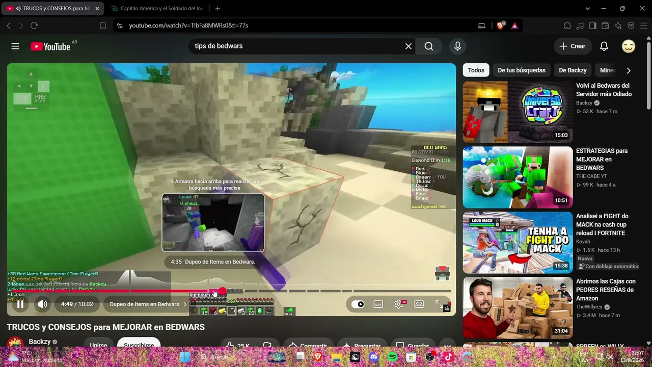Open TikTok from the taskbar

pos(448,357)
